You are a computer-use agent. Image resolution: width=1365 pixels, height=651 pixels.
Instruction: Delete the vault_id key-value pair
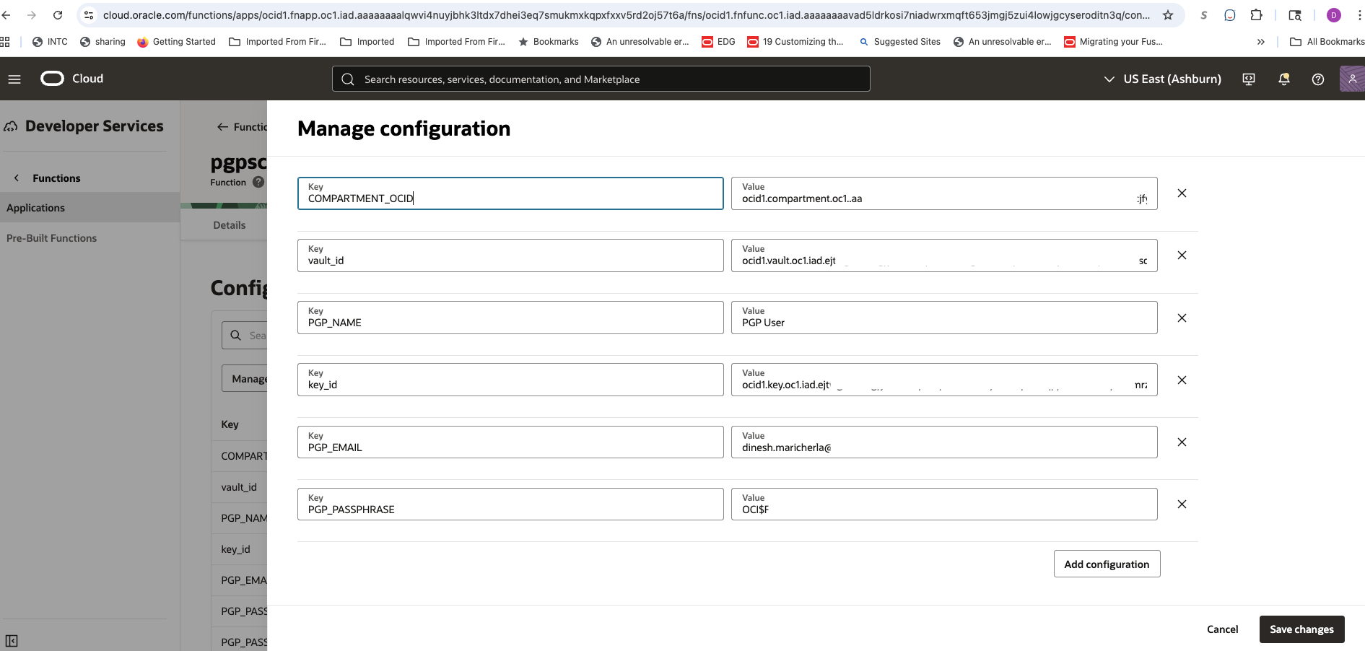[x=1182, y=255]
